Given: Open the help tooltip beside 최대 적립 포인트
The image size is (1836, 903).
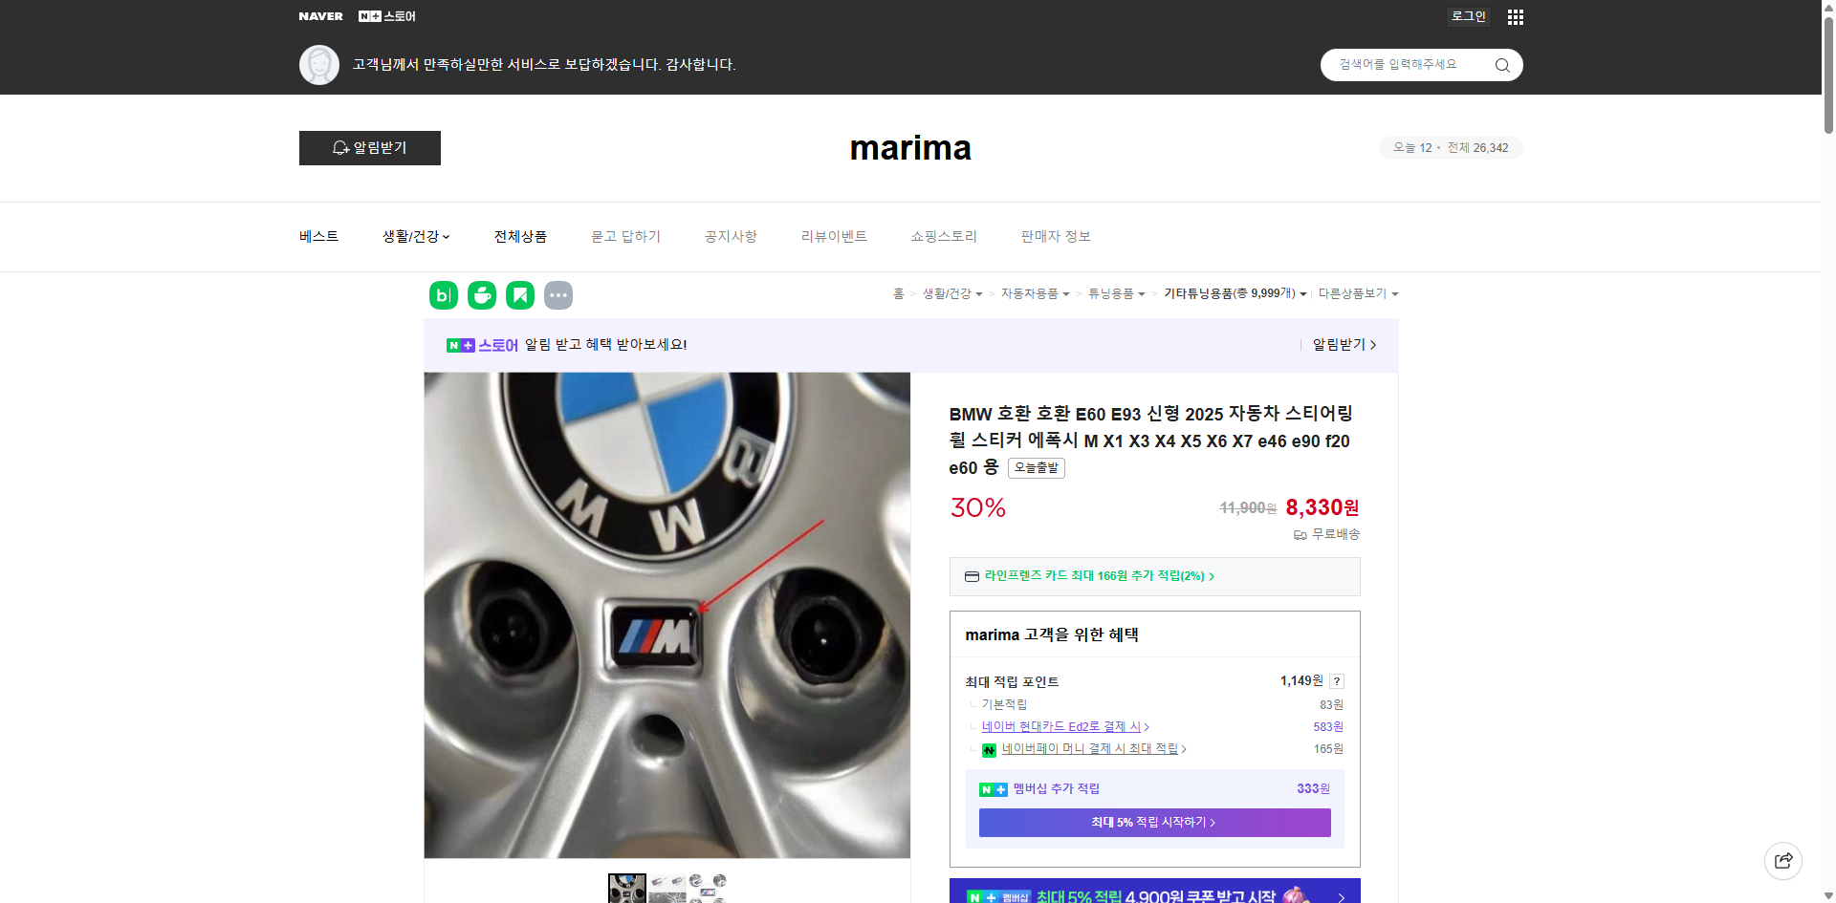Looking at the screenshot, I should pos(1336,681).
